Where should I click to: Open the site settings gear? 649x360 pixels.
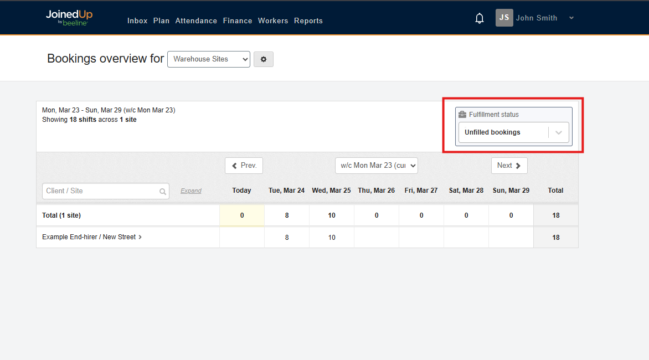(264, 59)
